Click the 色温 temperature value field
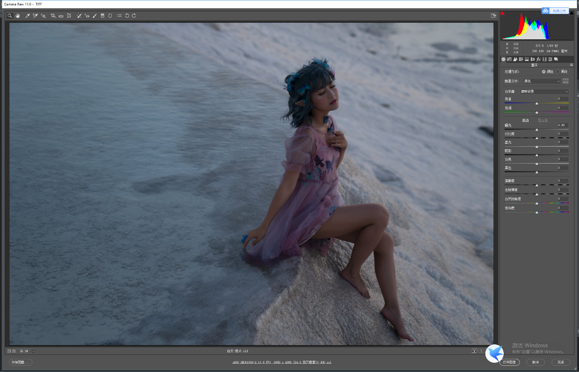Screen dimensions: 579x372 click(x=562, y=99)
